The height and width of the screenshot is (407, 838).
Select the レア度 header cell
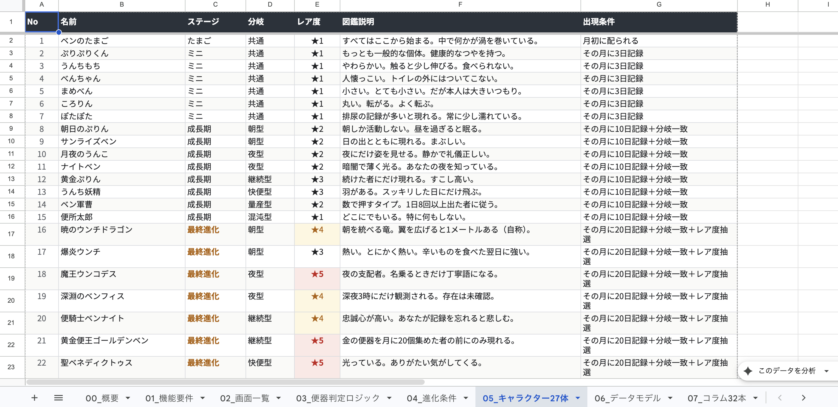coord(317,22)
